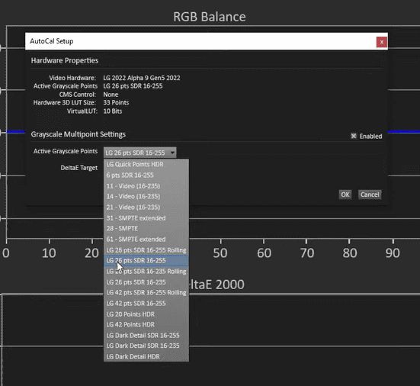Select 11 - Video (16-235) option

146,186
